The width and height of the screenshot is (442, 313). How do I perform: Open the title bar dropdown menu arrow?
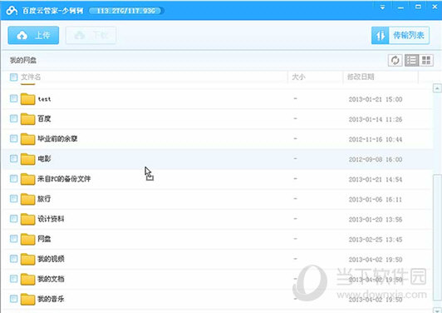point(382,7)
